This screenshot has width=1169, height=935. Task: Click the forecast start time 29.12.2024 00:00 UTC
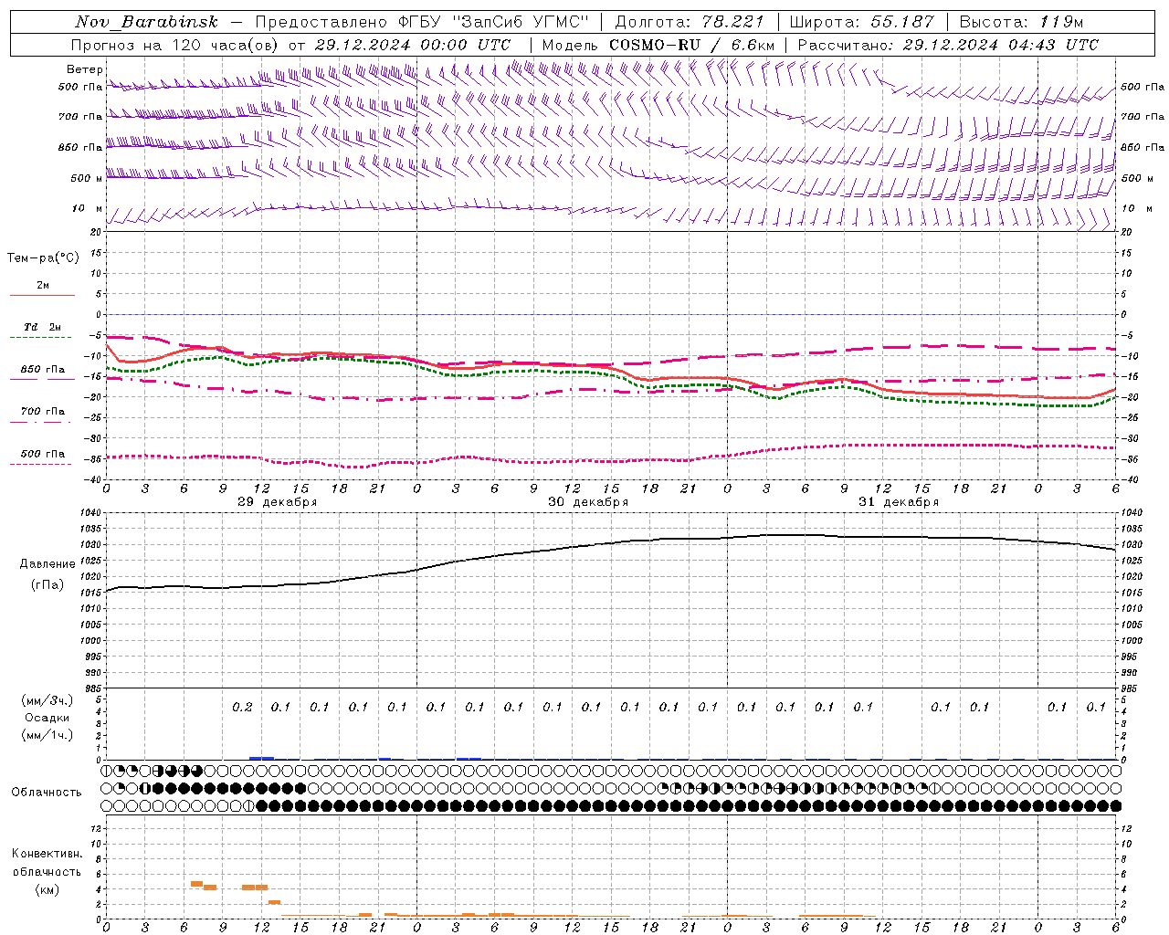click(412, 45)
